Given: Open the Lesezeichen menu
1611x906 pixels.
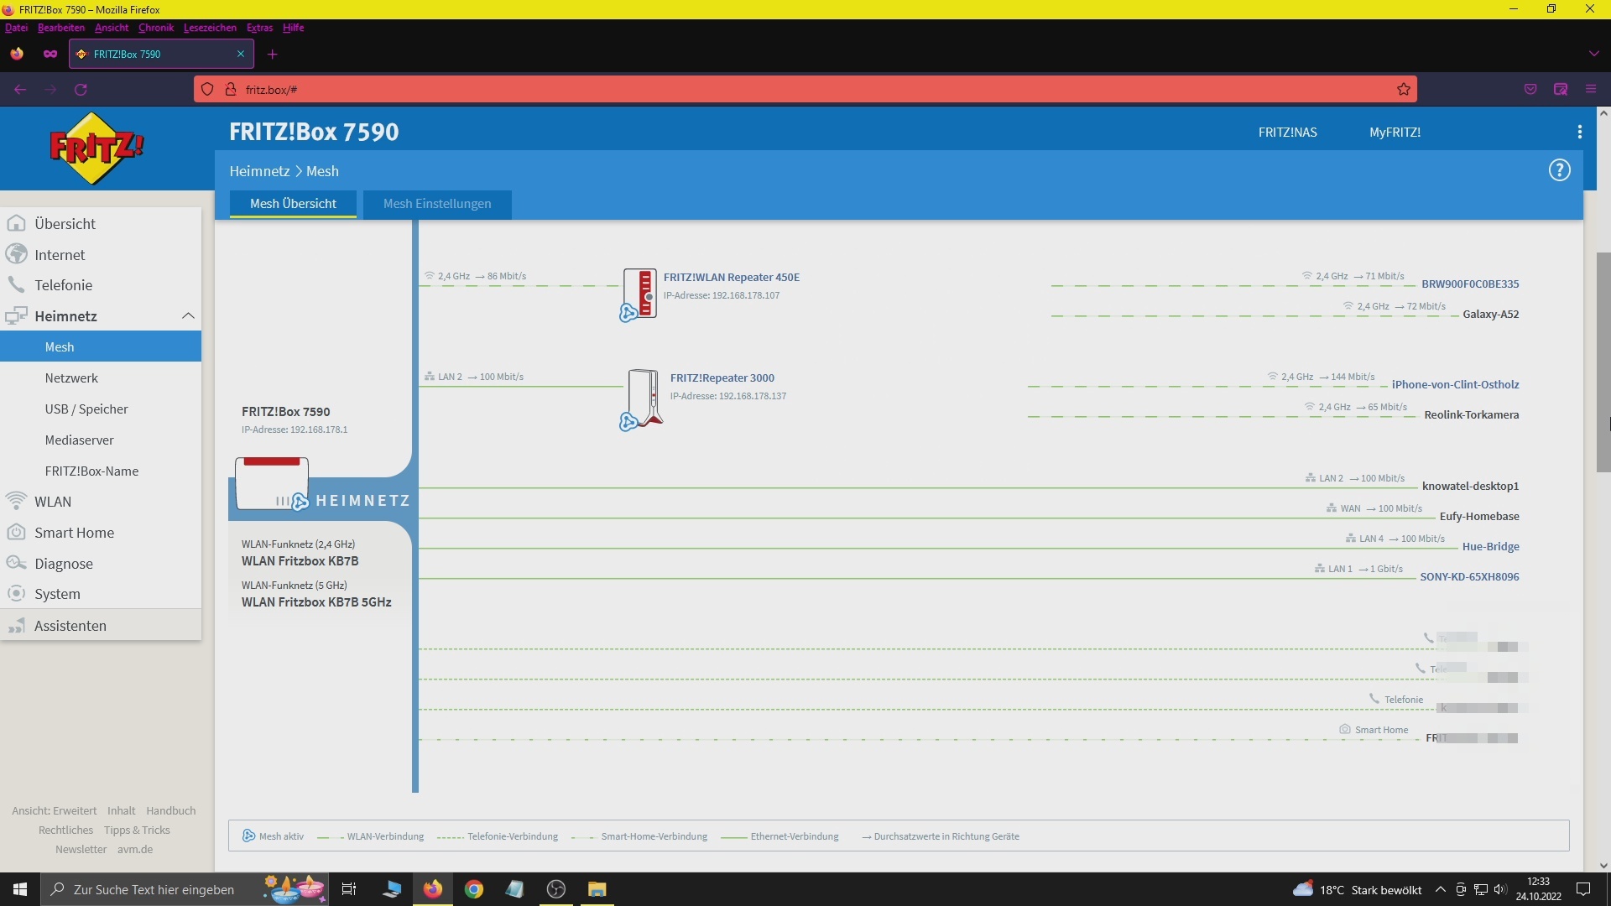Looking at the screenshot, I should tap(210, 28).
